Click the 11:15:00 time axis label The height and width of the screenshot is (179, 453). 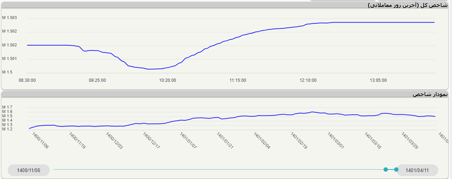click(x=238, y=80)
